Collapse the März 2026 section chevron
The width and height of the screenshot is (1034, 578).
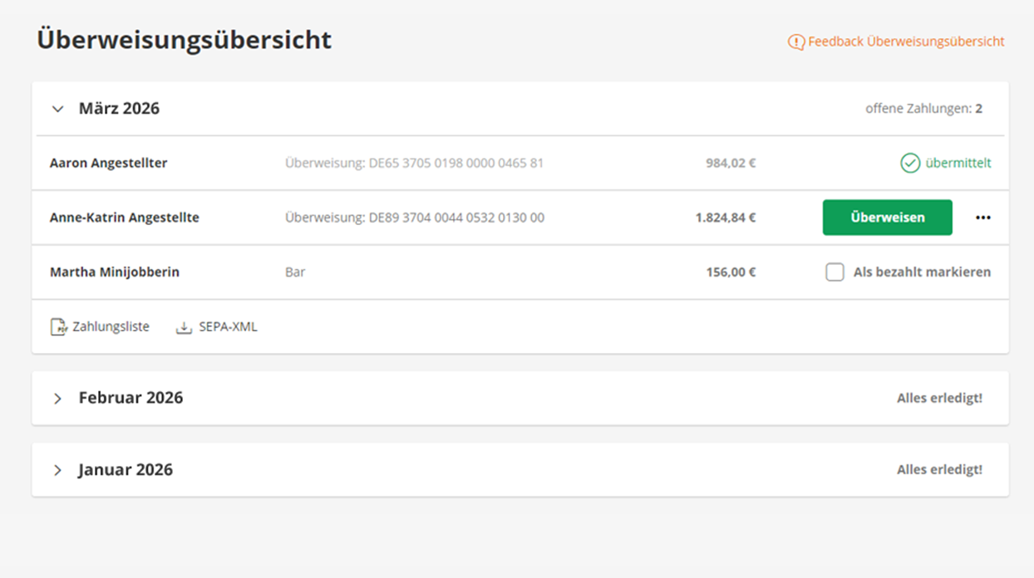pos(57,109)
